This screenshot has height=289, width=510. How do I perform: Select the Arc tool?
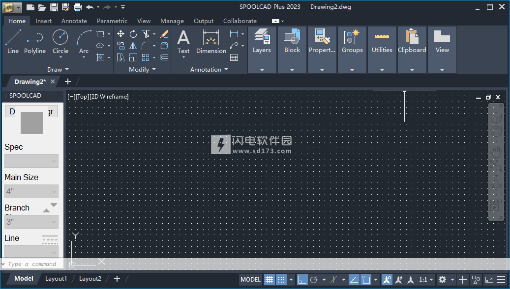(84, 42)
